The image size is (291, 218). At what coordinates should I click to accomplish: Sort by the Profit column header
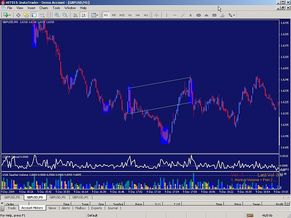[x=273, y=204]
